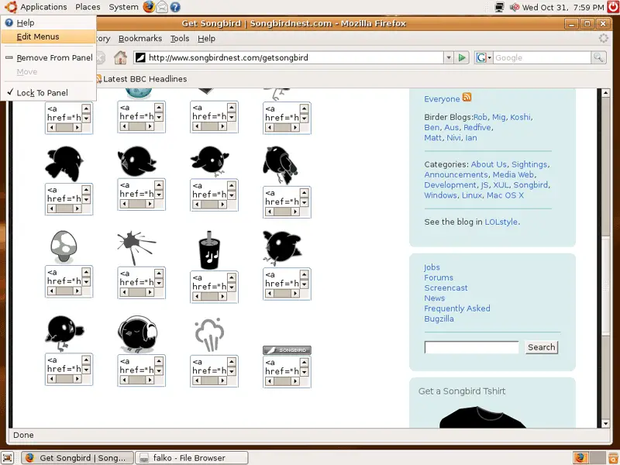
Task: Open the Evolution mail launcher icon
Action: coord(162,7)
